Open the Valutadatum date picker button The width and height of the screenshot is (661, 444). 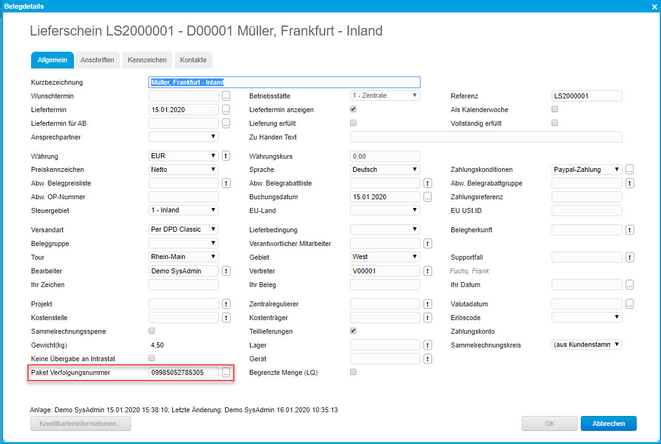click(629, 304)
